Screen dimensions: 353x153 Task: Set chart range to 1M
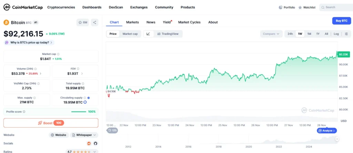tap(309, 34)
